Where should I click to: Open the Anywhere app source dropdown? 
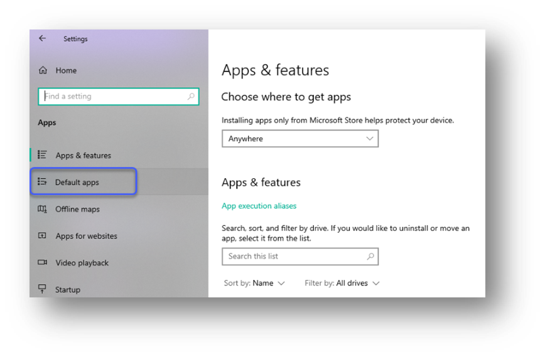(300, 139)
